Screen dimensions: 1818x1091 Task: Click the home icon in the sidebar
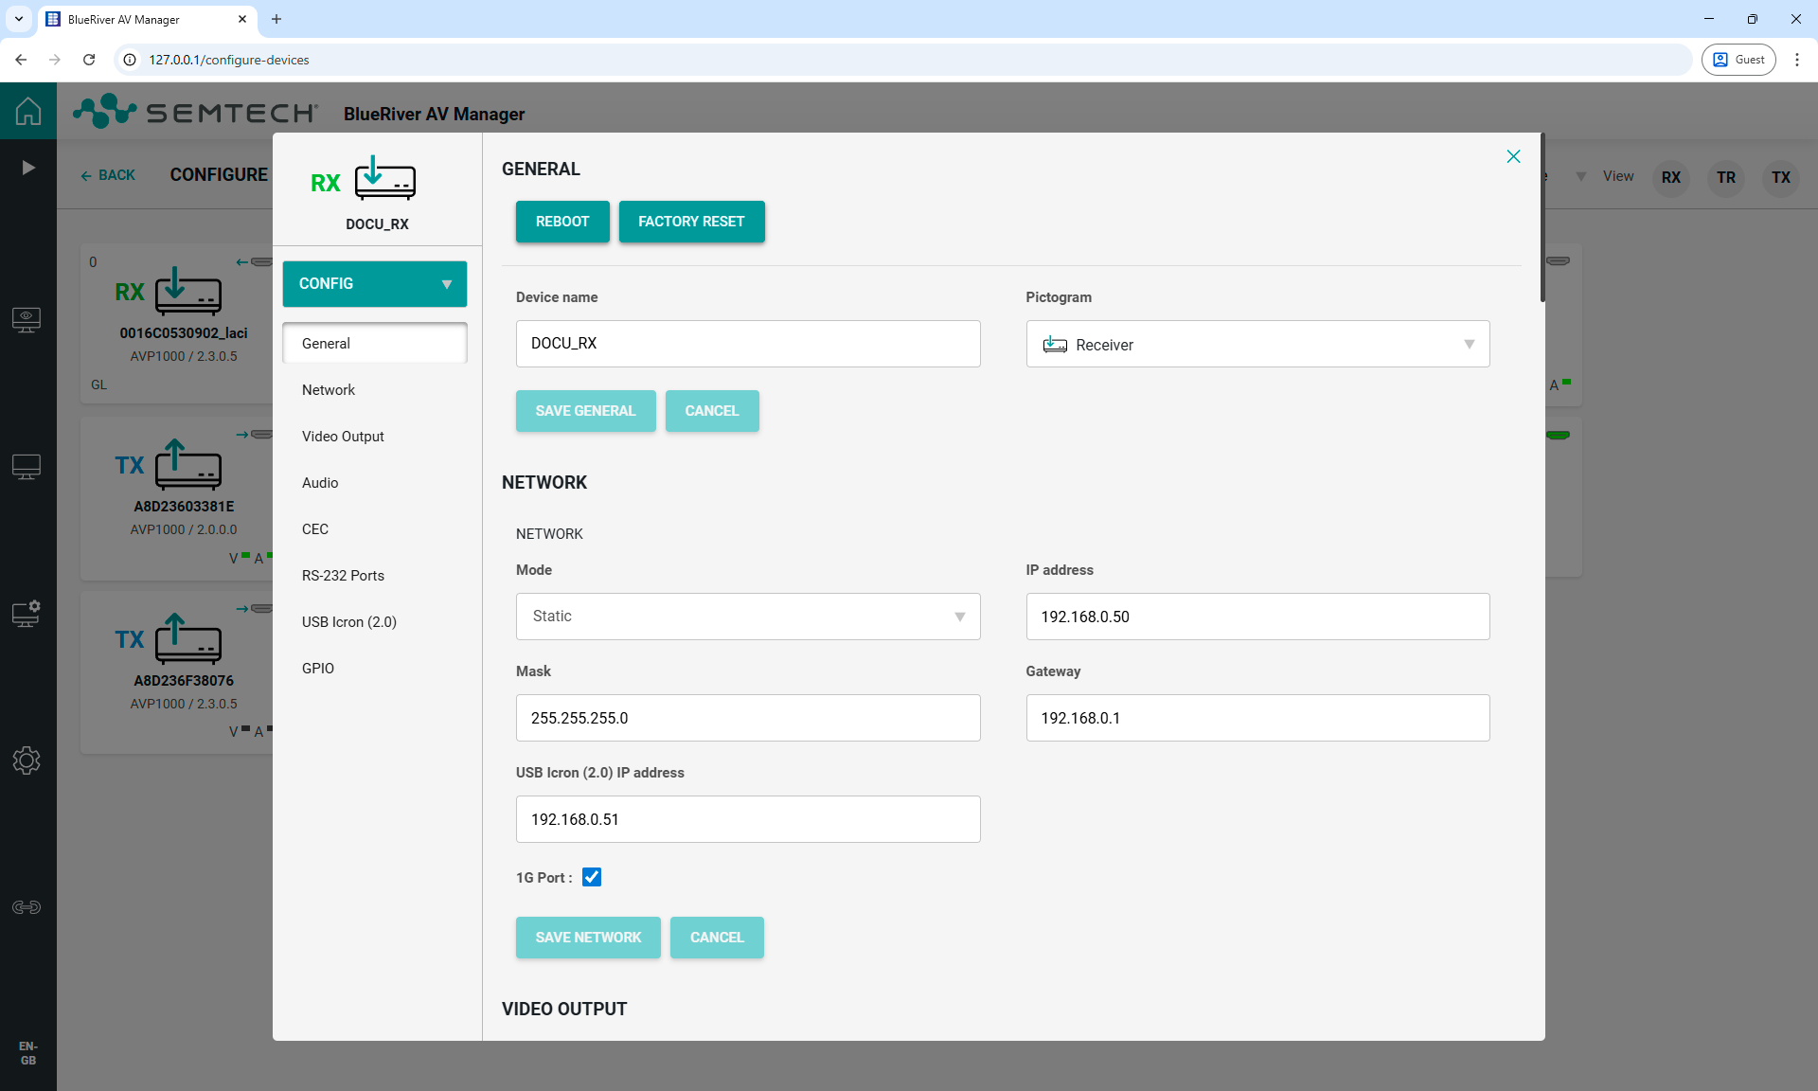tap(28, 111)
